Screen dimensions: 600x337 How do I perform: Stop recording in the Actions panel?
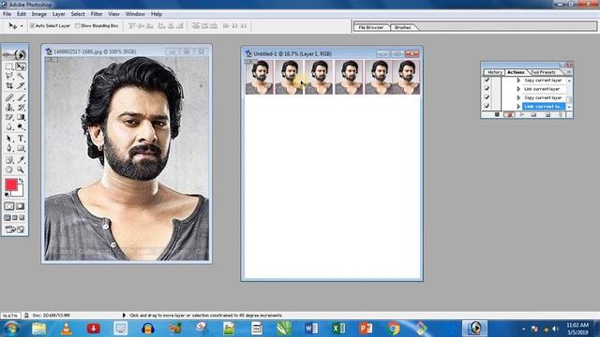[x=497, y=114]
